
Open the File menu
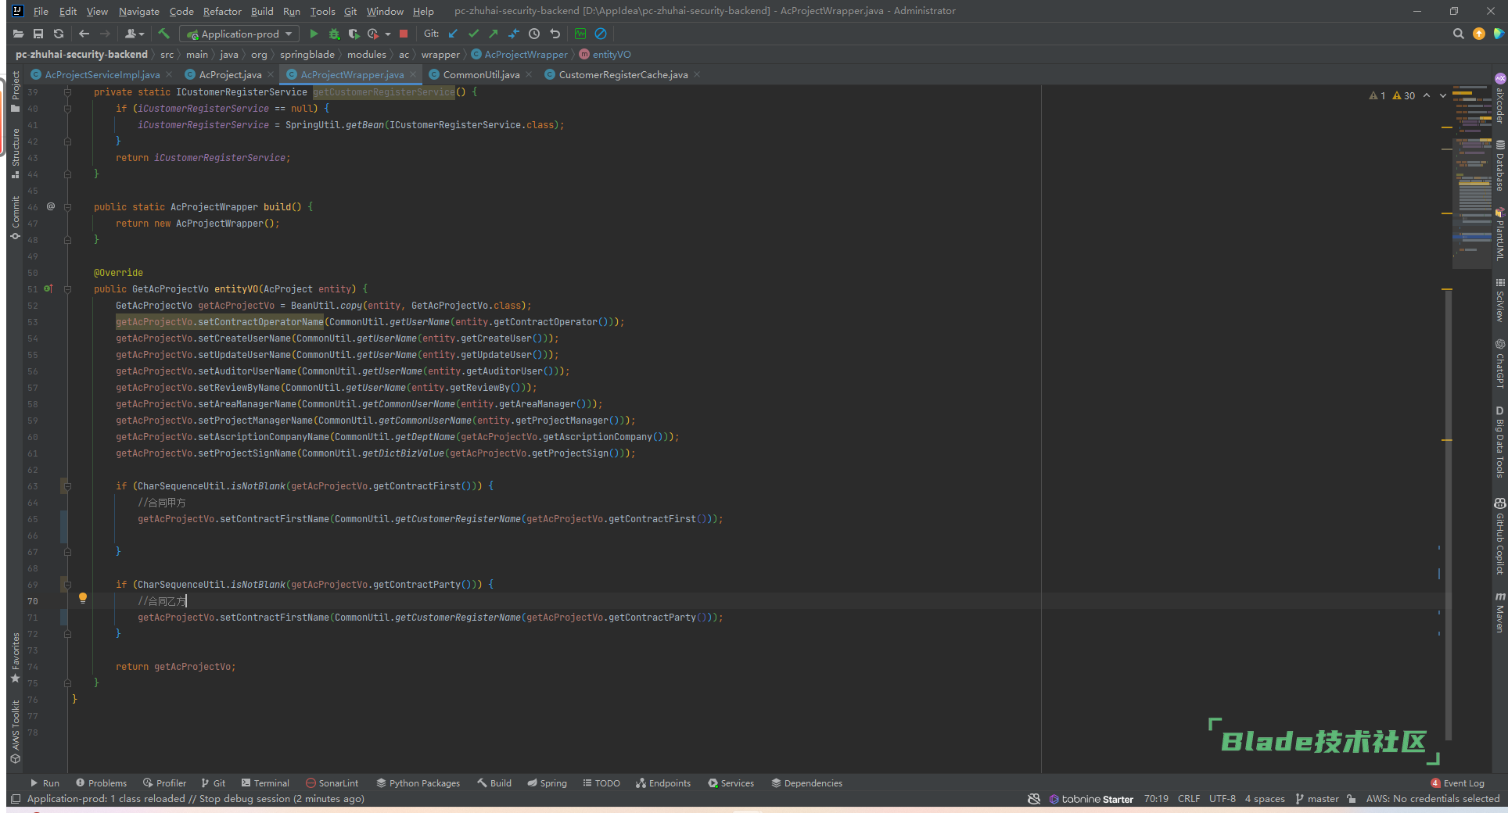point(41,11)
